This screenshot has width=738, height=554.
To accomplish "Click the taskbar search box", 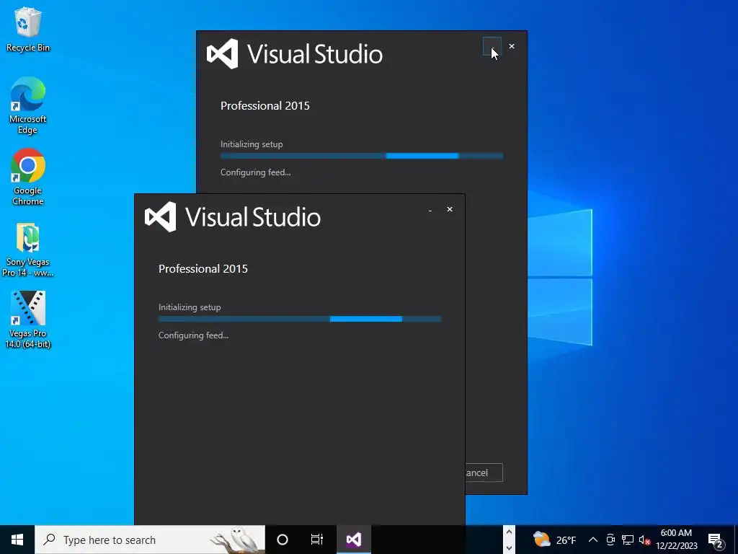I will coord(150,540).
